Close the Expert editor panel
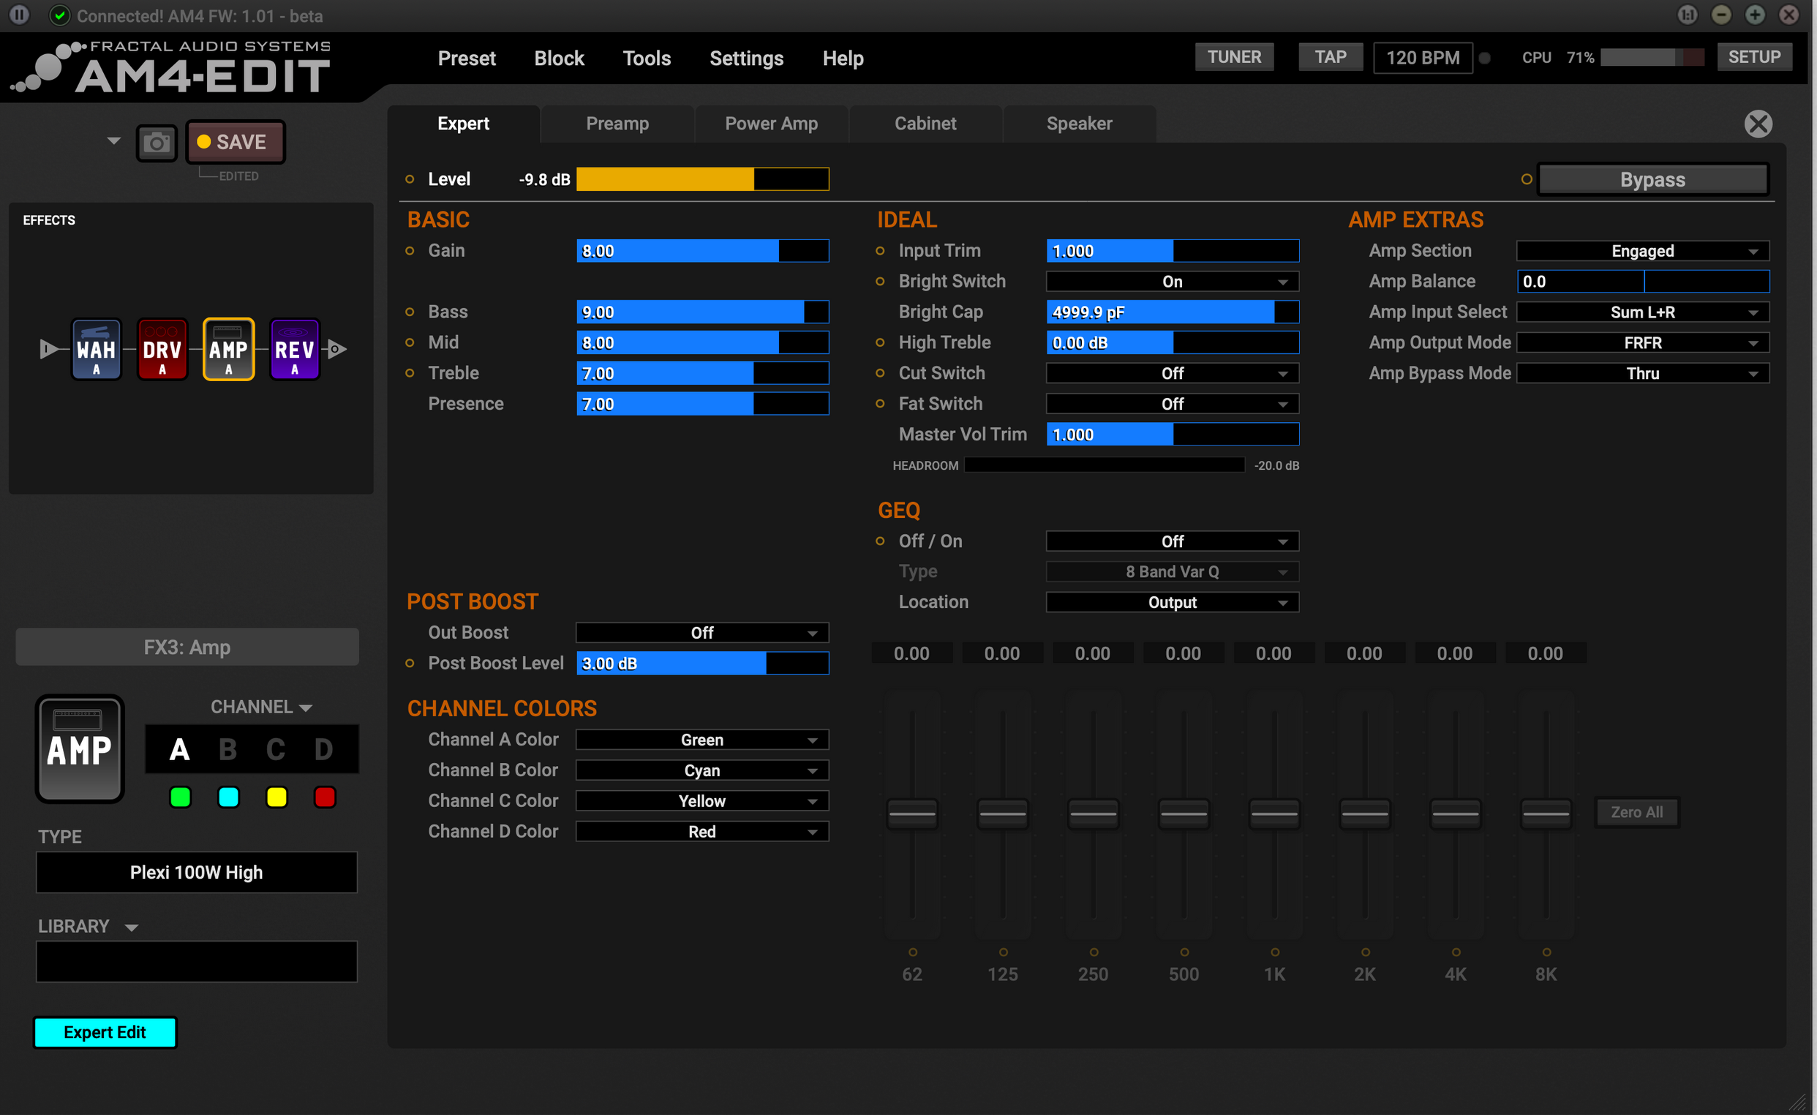This screenshot has height=1115, width=1817. [x=1757, y=124]
